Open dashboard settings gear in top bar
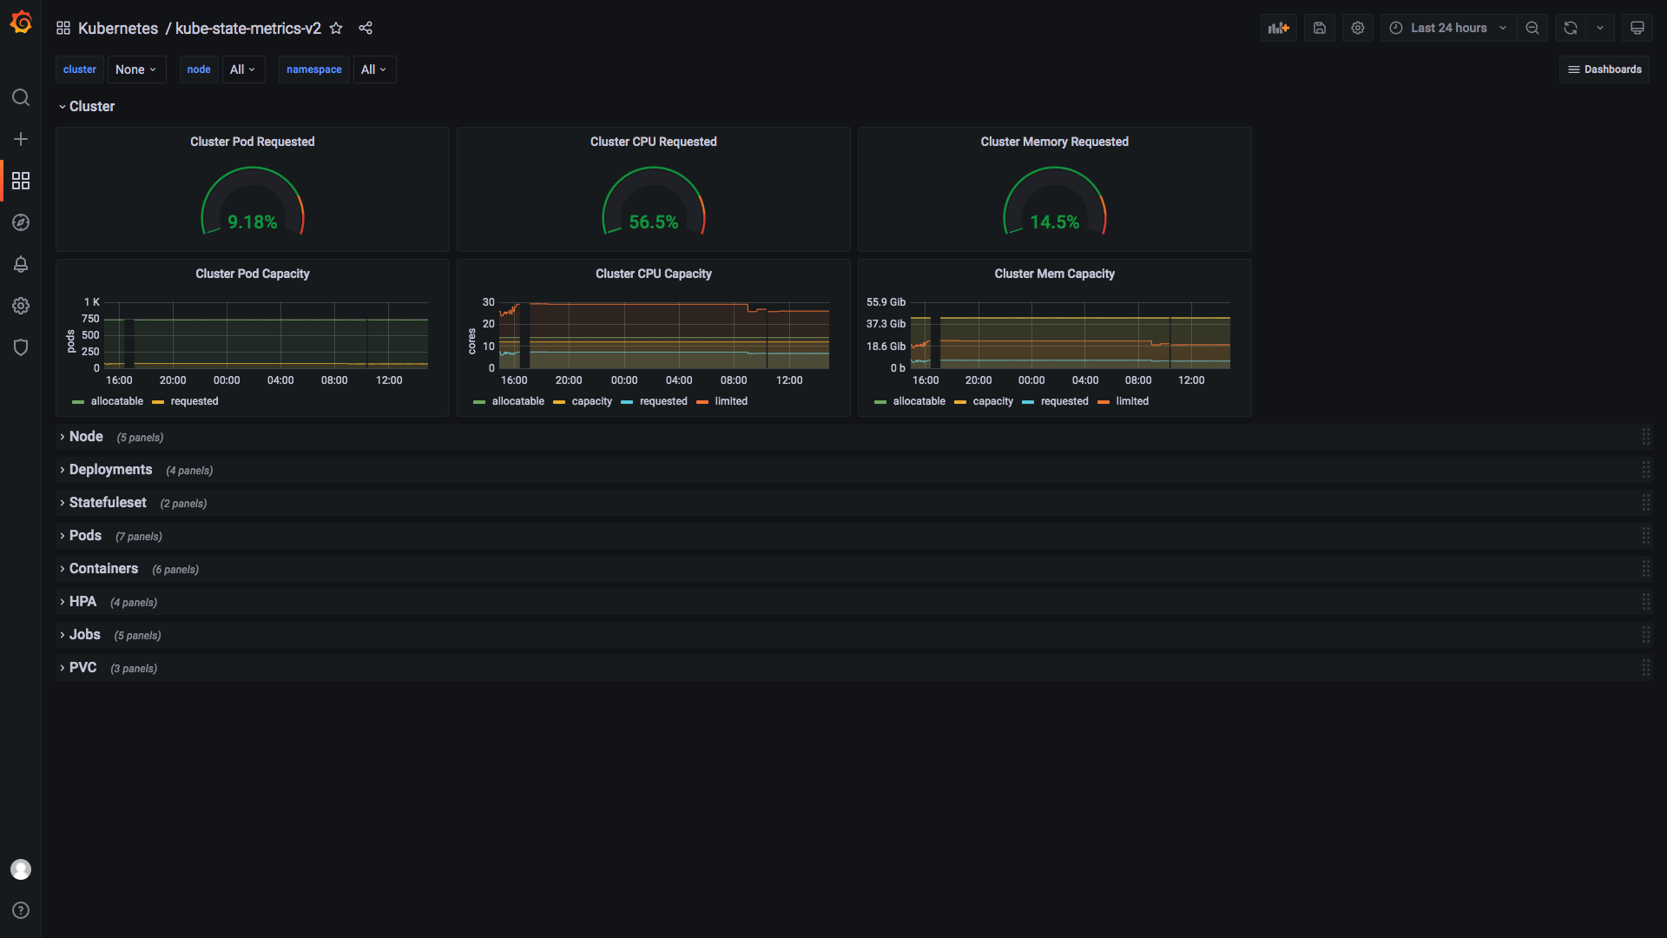 point(1358,28)
